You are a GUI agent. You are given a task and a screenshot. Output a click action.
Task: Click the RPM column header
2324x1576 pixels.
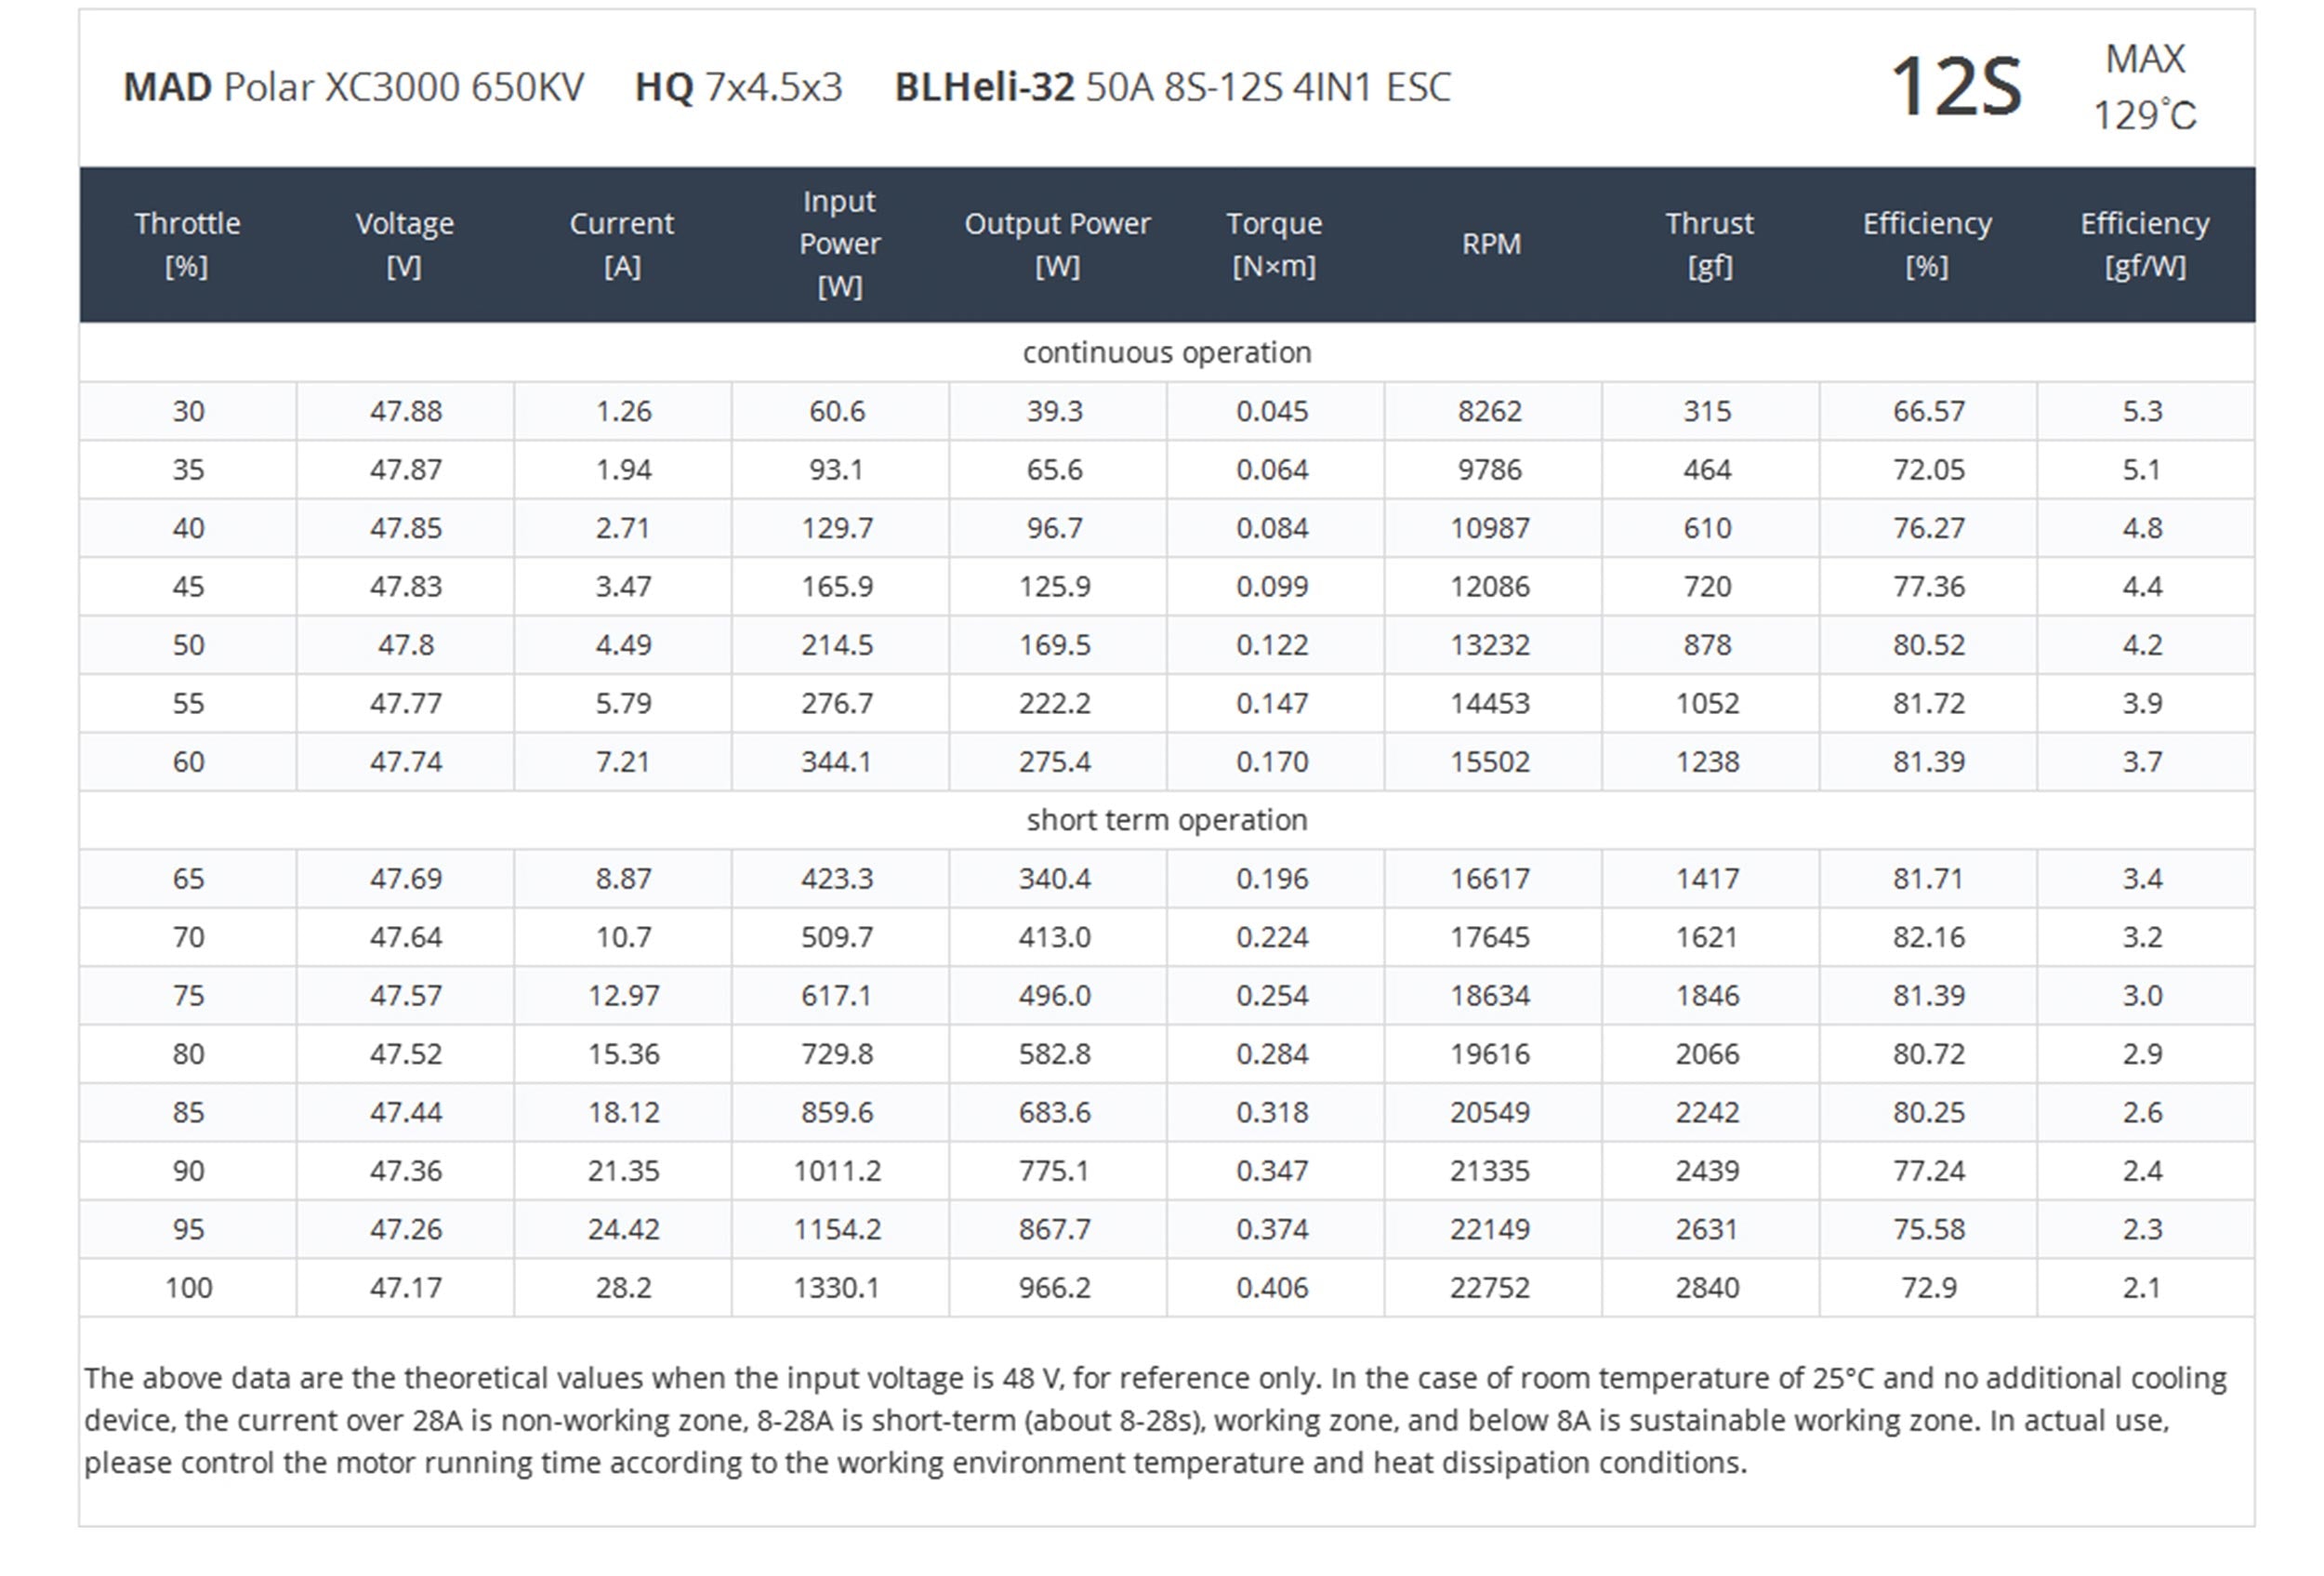coord(1491,244)
